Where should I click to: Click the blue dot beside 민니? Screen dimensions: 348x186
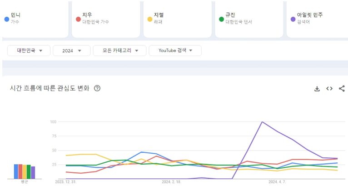coord(6,19)
